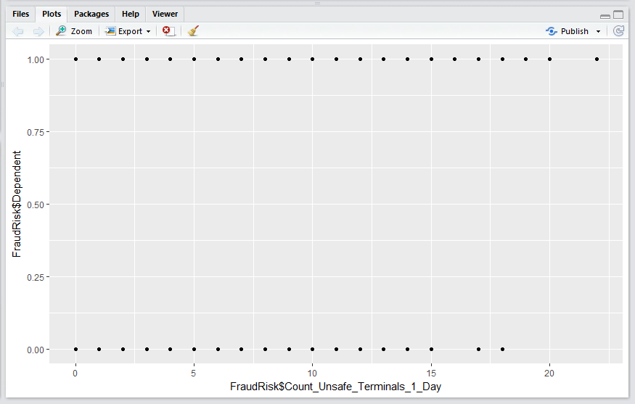The width and height of the screenshot is (635, 404).
Task: Click the Export image icon
Action: pos(110,31)
